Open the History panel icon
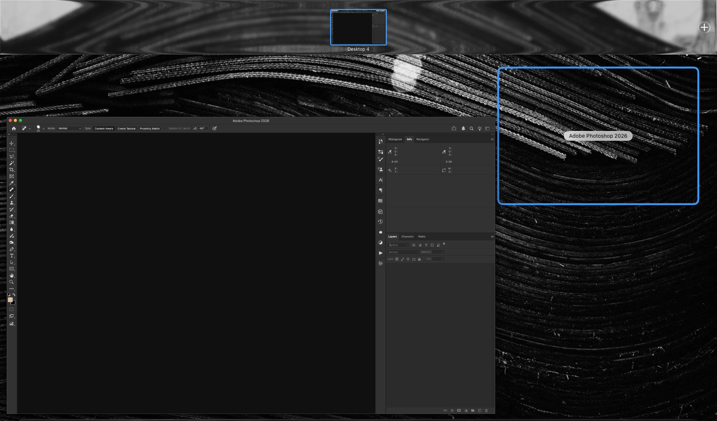The width and height of the screenshot is (717, 421). coord(380,222)
